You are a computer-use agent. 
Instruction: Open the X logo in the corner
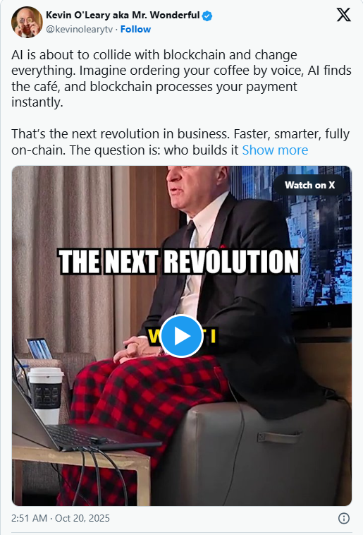(343, 15)
